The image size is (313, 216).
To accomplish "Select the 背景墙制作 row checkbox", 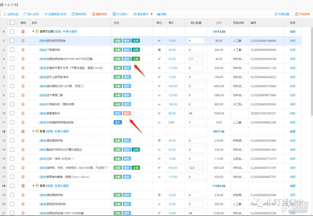I will tap(12, 113).
